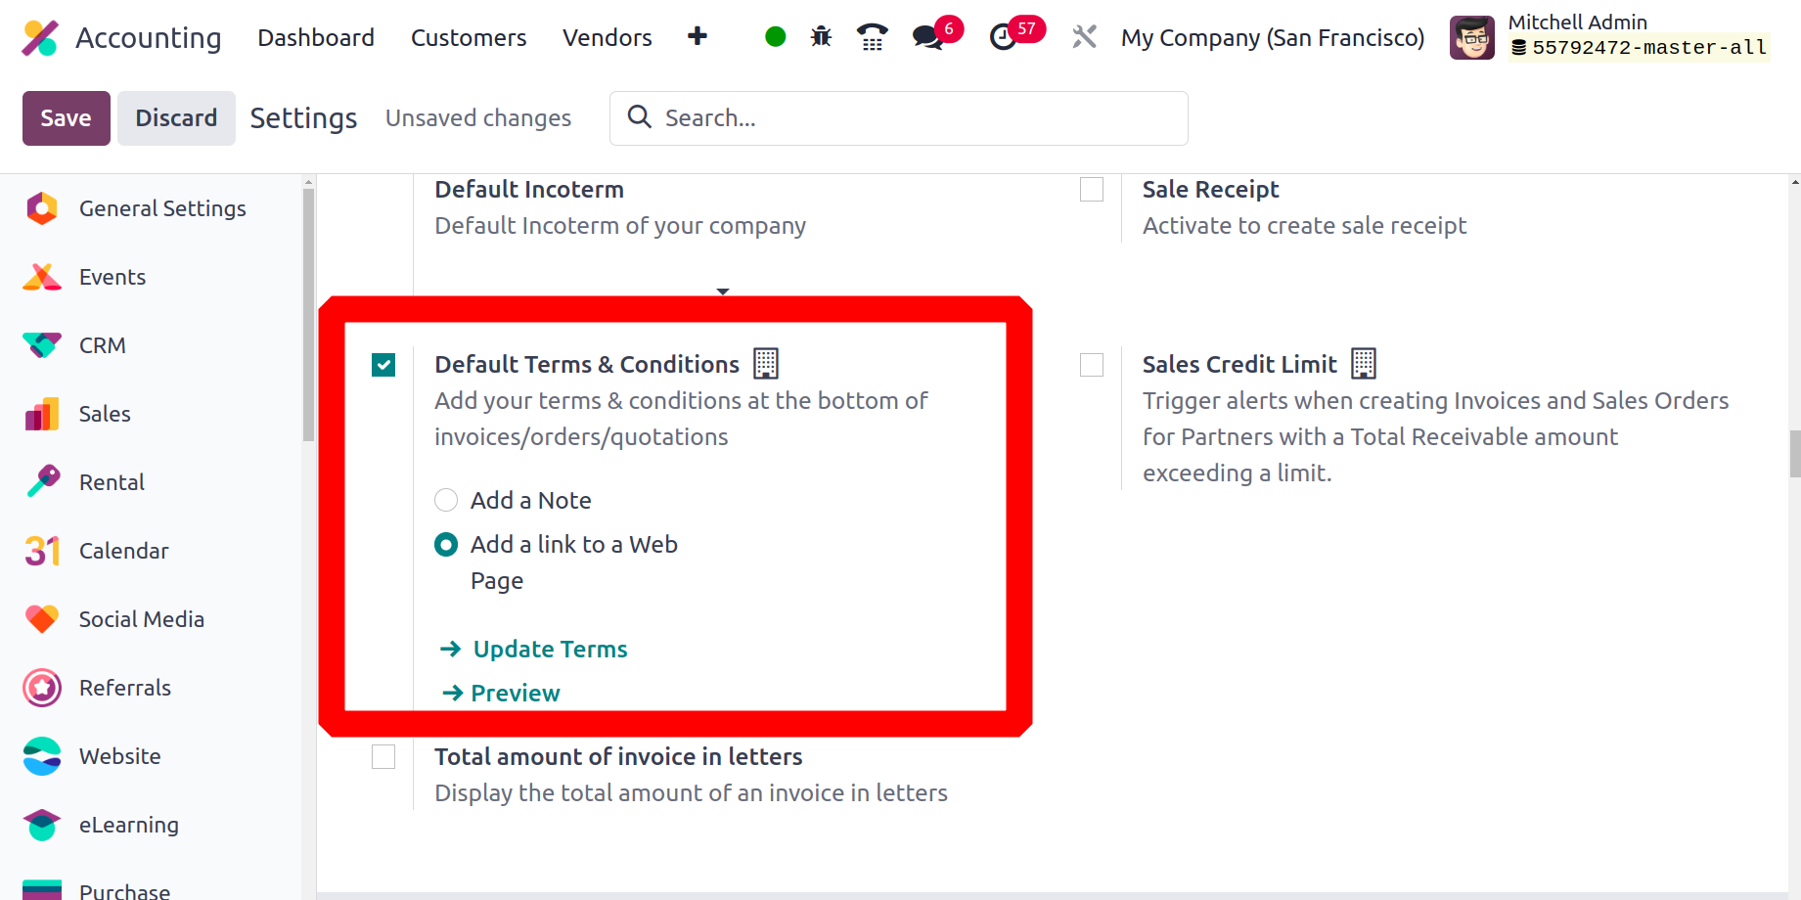Open the activities clock icon

1003,38
